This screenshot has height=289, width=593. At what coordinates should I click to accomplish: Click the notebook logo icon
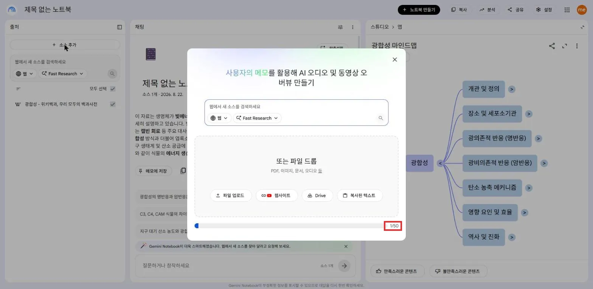(x=12, y=10)
